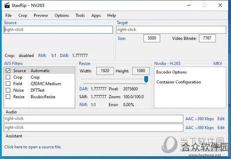
Task: Click the Width field 1920
Action: 105,71
